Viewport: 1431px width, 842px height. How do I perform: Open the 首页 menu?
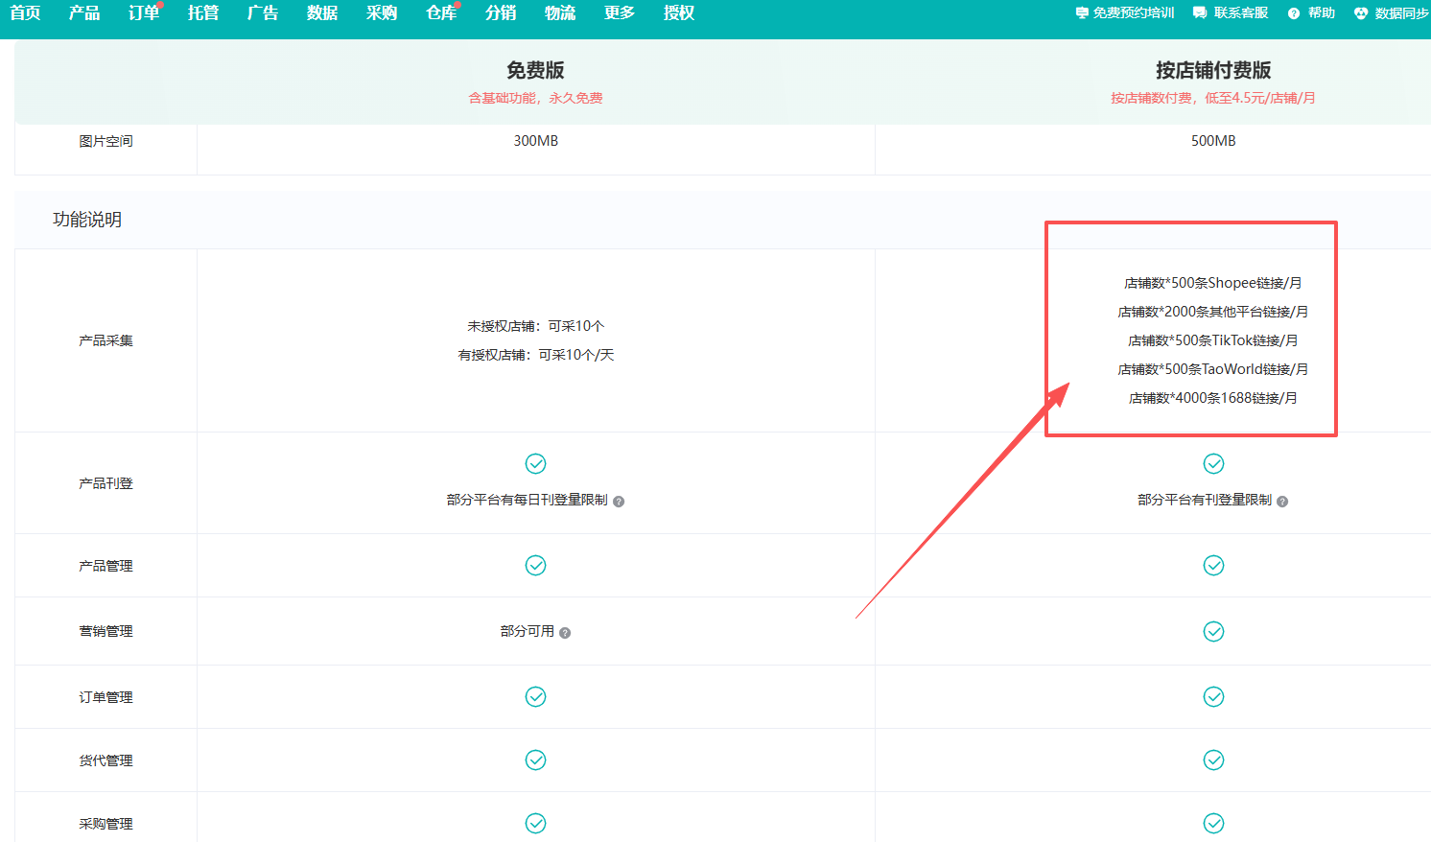coord(25,13)
